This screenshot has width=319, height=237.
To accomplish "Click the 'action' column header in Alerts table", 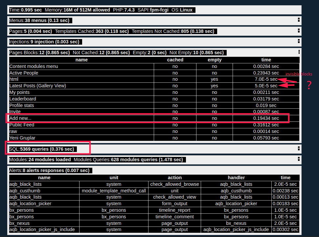I will coord(174,178).
